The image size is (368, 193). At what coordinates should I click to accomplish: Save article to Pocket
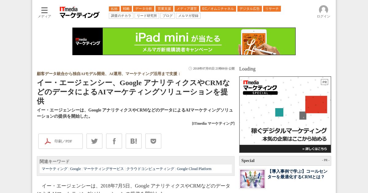153,141
